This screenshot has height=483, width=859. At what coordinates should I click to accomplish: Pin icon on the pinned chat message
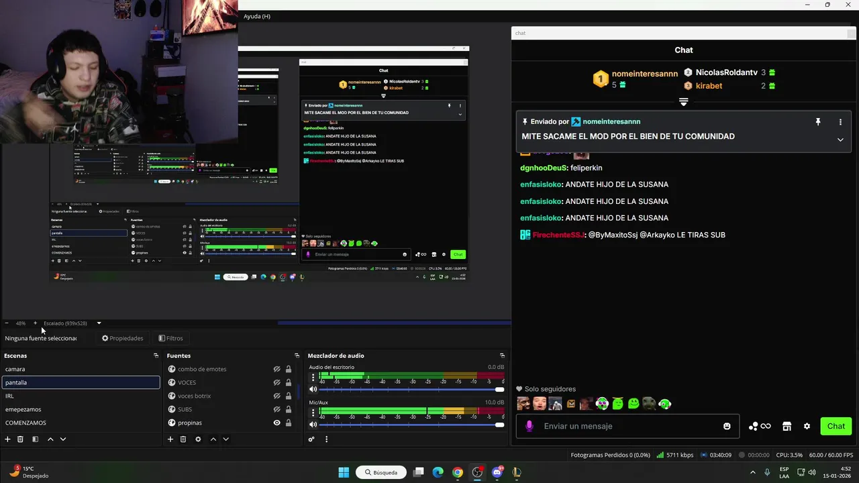[x=817, y=121]
